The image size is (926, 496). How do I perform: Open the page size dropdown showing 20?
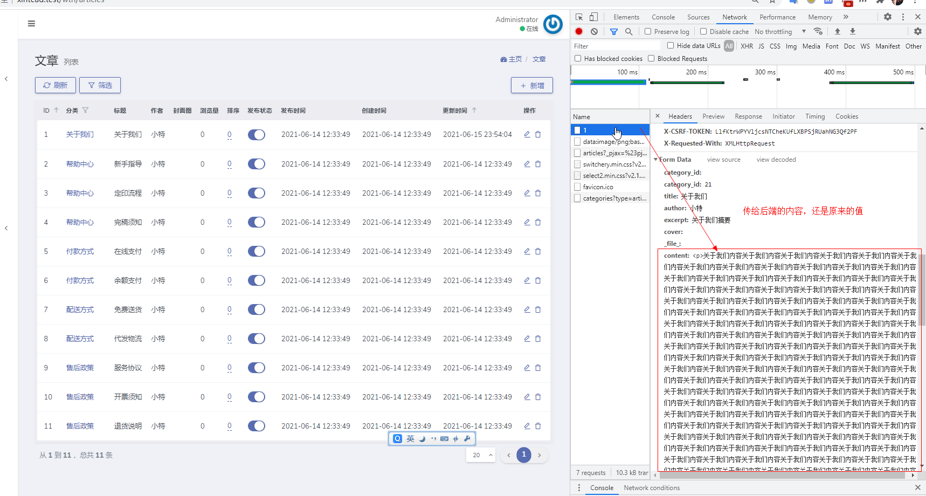click(x=480, y=455)
